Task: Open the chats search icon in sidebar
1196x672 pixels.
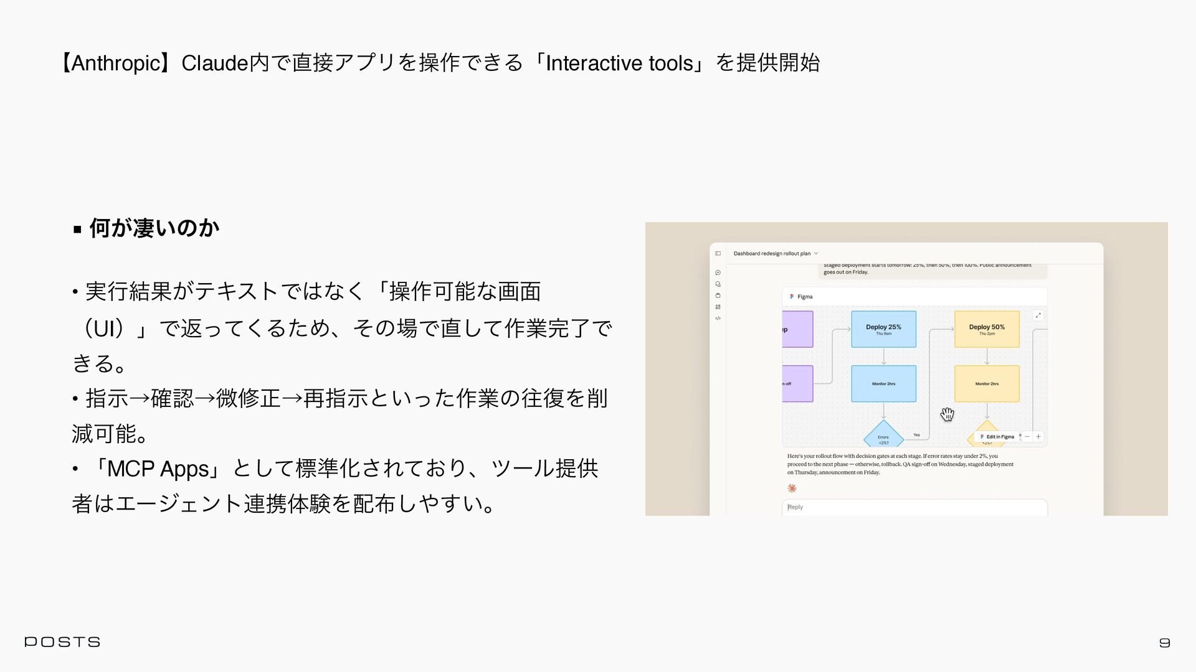Action: pyautogui.click(x=718, y=284)
